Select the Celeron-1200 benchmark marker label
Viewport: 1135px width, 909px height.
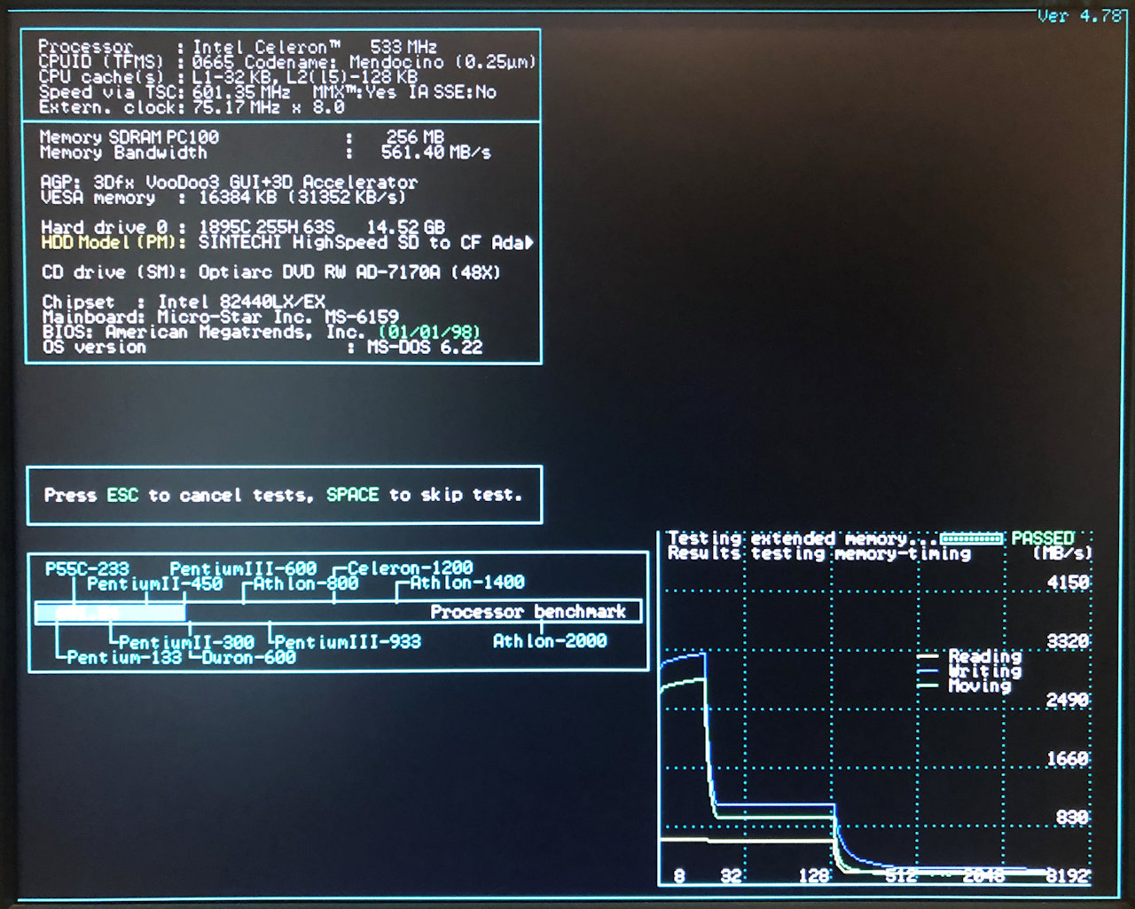coord(410,568)
